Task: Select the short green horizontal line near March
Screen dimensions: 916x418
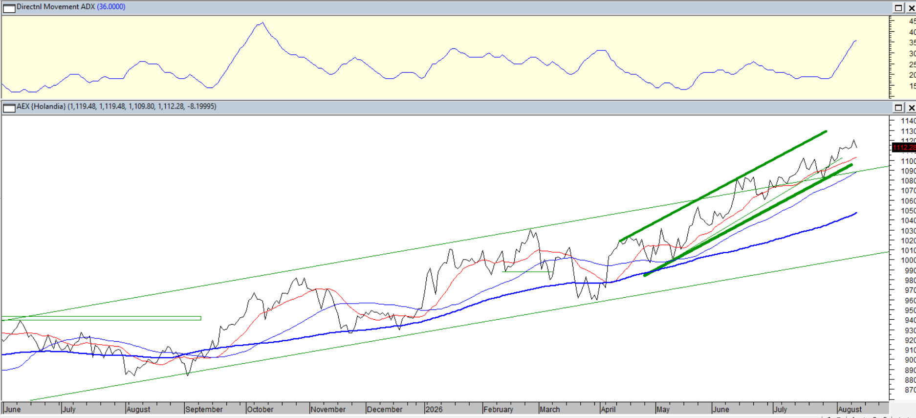Action: click(527, 271)
